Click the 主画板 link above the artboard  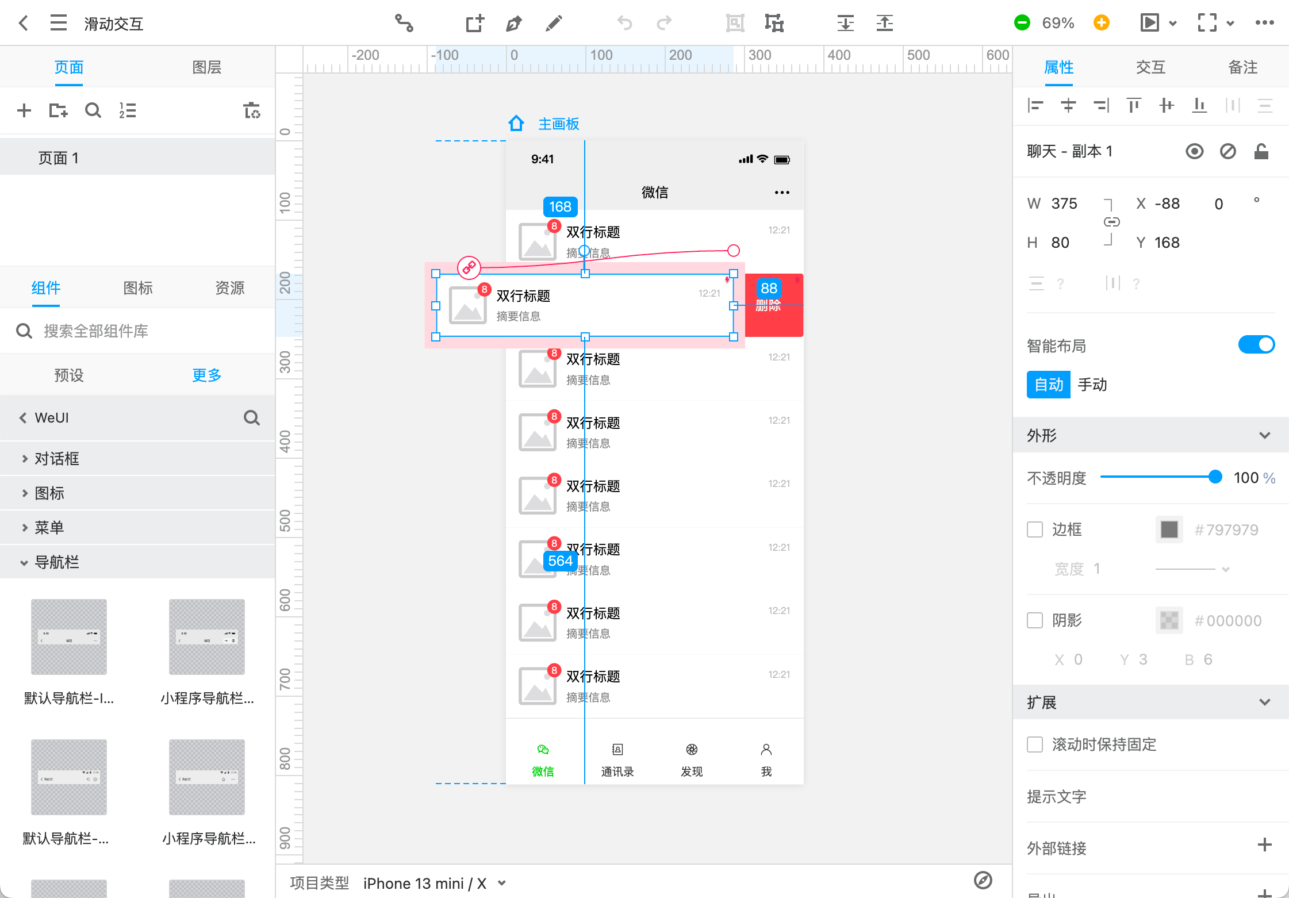[558, 124]
